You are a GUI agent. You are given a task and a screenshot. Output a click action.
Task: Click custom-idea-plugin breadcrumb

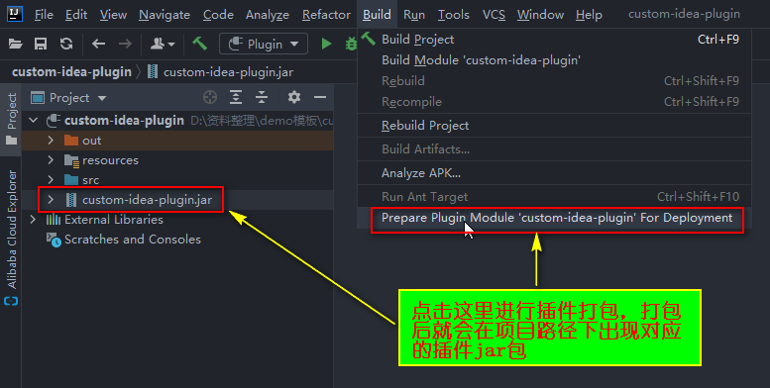click(71, 72)
